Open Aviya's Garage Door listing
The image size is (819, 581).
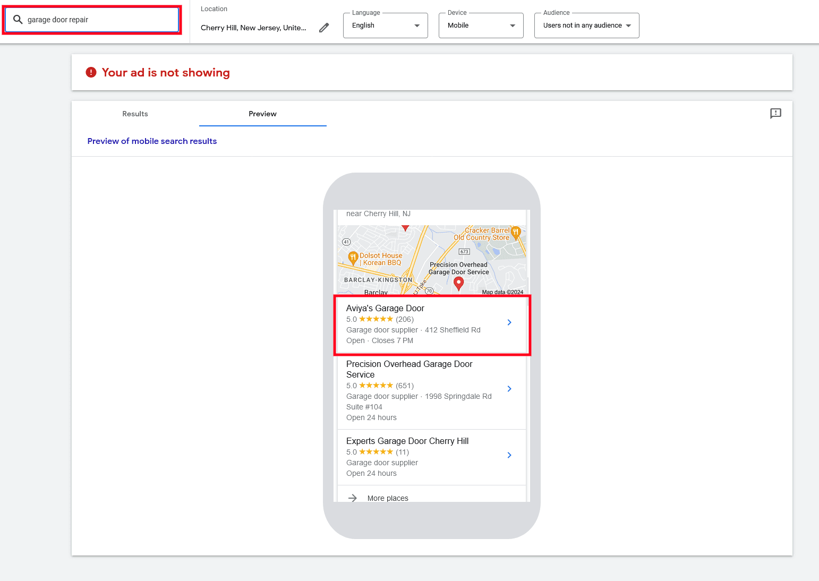(432, 324)
